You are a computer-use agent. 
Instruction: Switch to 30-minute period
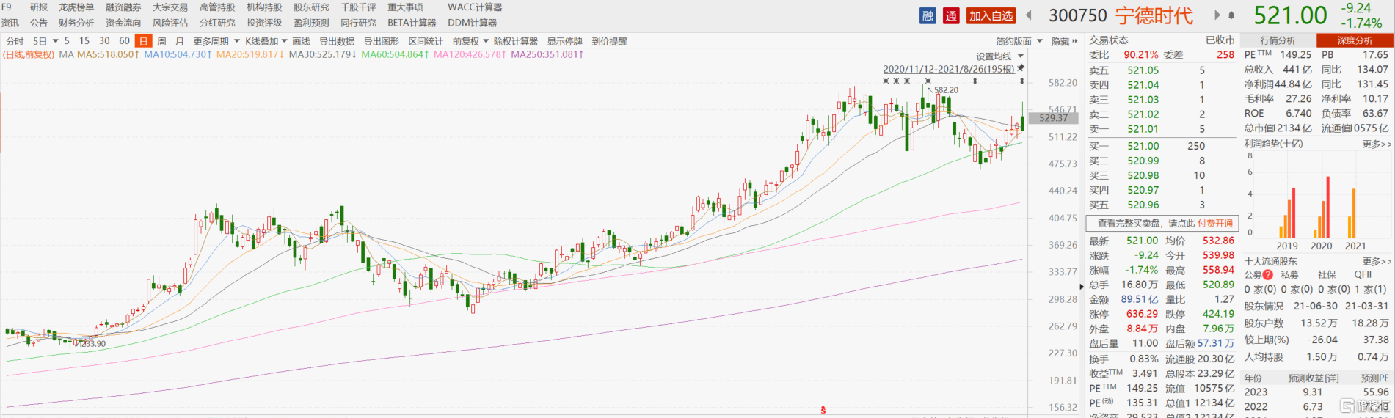[x=104, y=42]
